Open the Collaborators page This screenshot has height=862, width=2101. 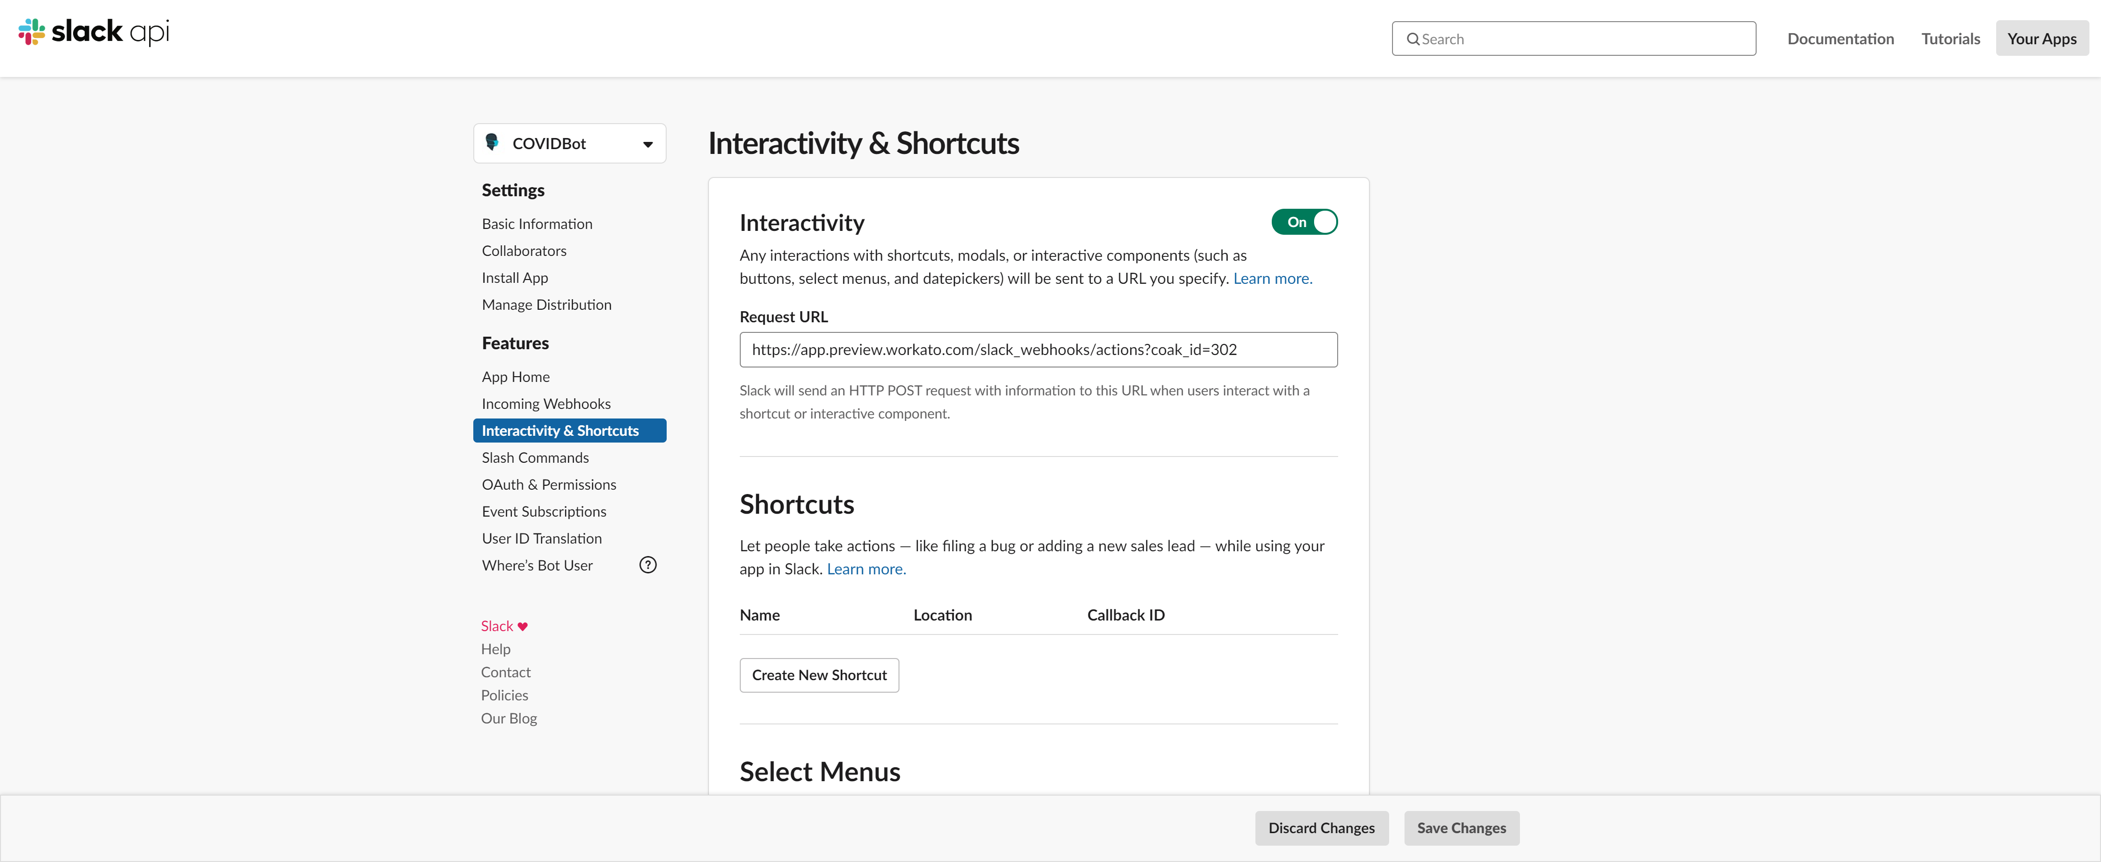click(x=524, y=250)
